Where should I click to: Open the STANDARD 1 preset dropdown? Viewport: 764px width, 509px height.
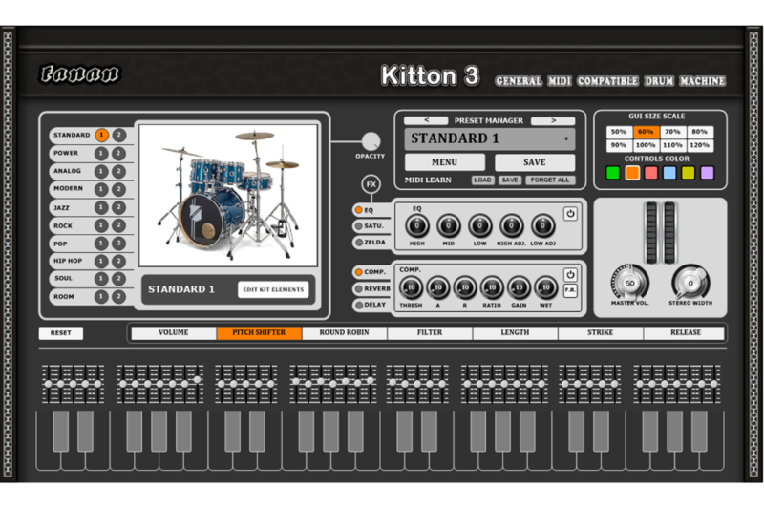(490, 139)
